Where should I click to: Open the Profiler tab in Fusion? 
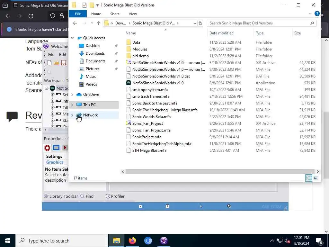coord(115,197)
